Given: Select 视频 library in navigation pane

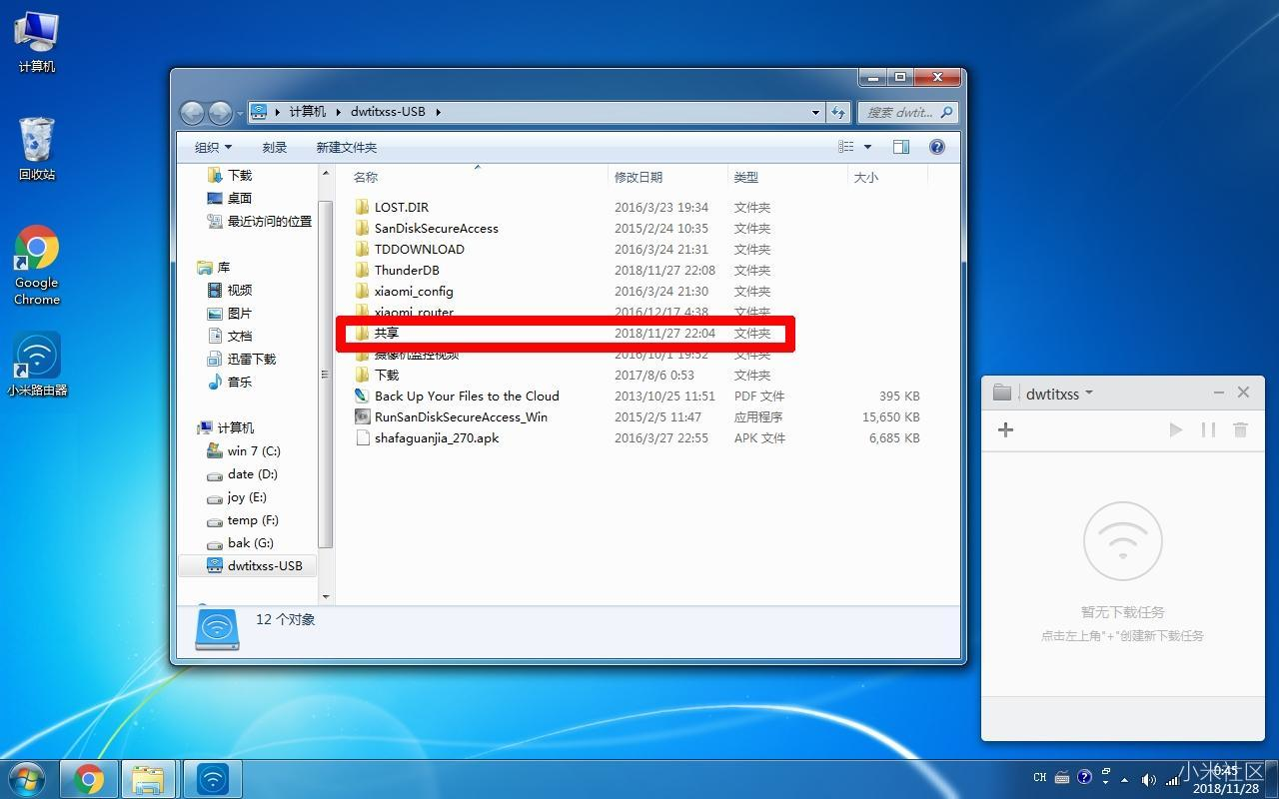Looking at the screenshot, I should [230, 290].
